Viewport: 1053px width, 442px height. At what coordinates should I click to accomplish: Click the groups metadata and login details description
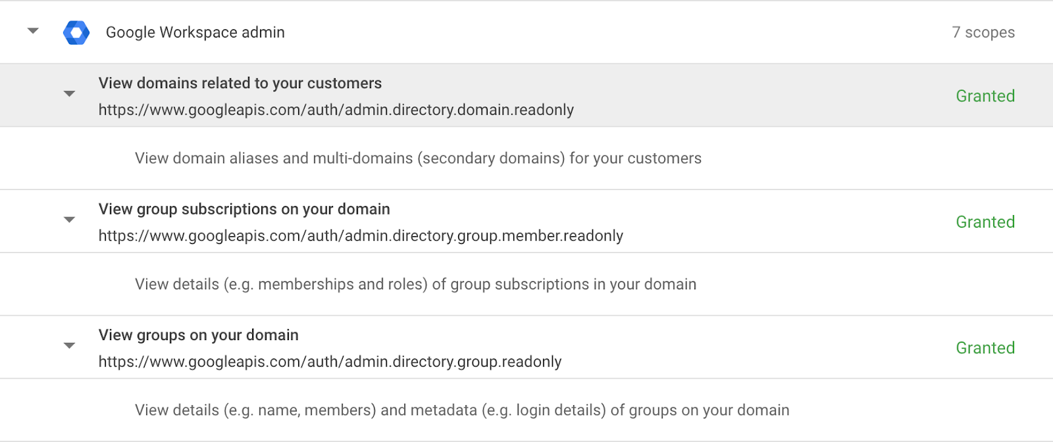click(x=461, y=410)
